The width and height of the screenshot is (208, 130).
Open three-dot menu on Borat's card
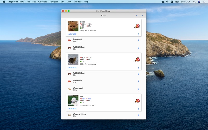pos(139,34)
